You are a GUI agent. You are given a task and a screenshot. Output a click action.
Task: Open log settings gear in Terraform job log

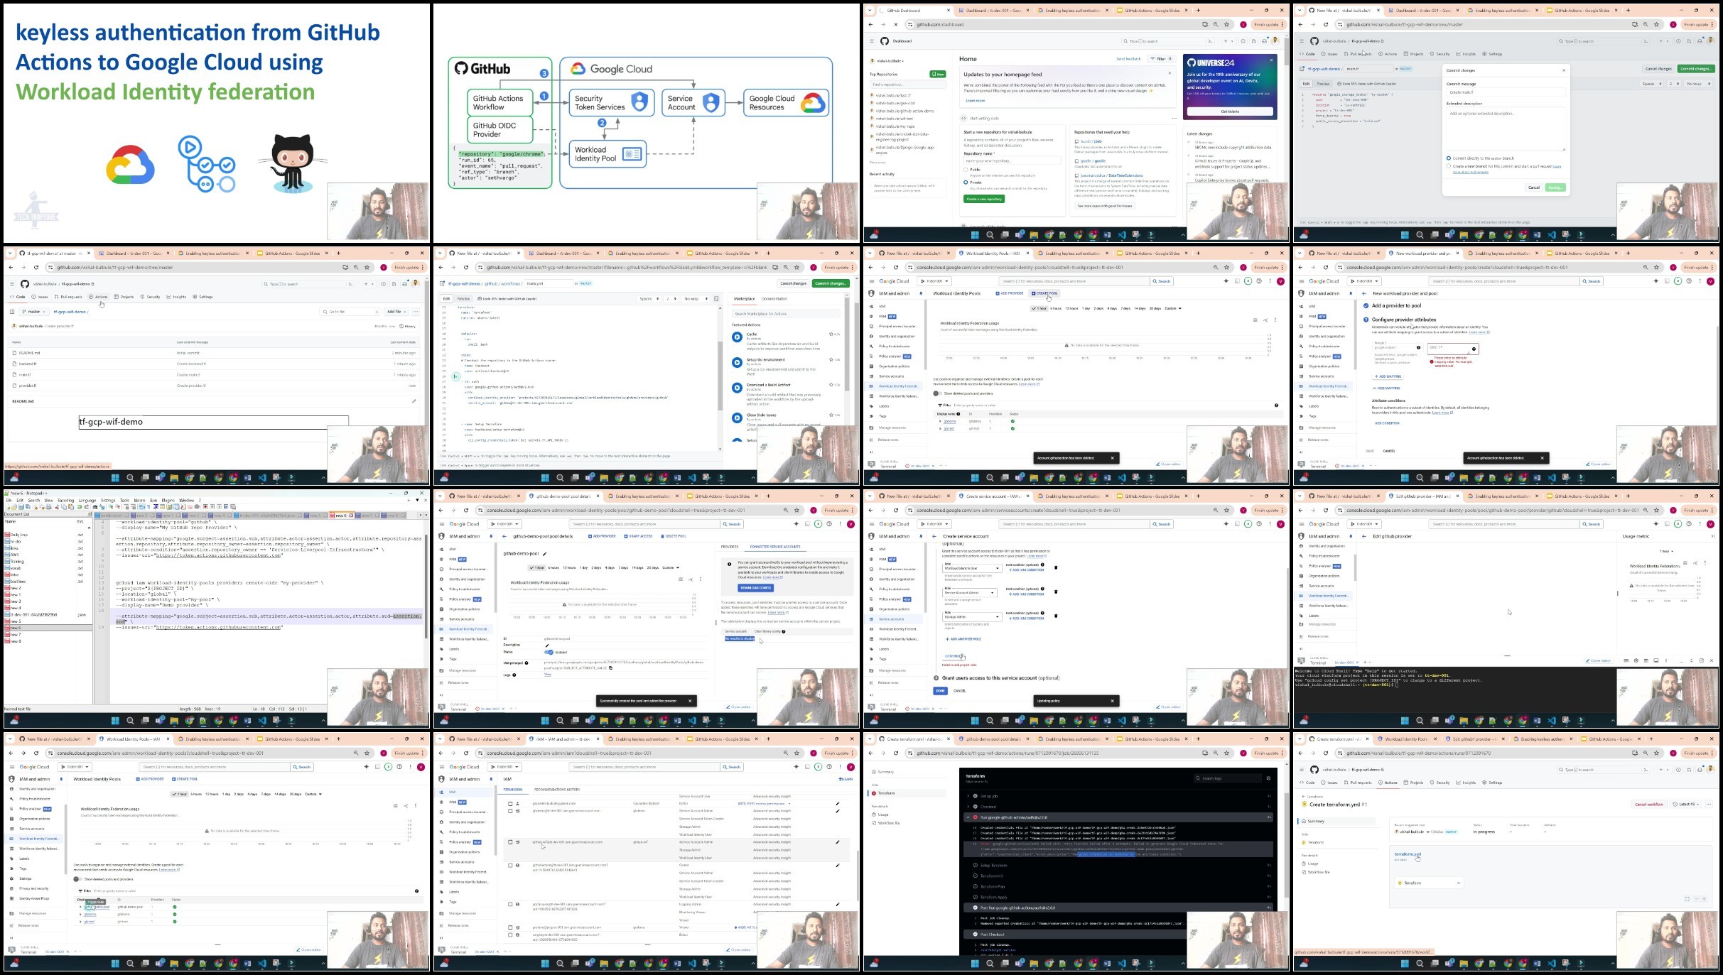click(x=1268, y=778)
